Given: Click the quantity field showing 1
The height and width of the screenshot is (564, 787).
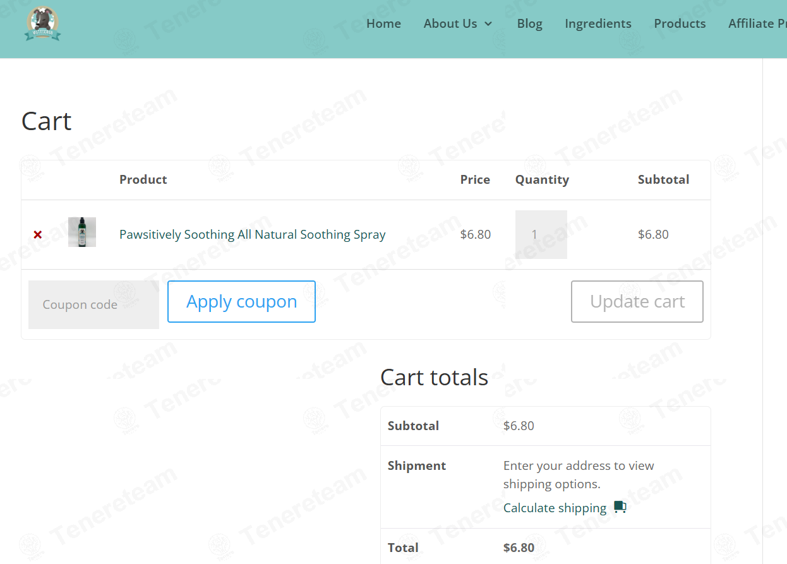Looking at the screenshot, I should (x=541, y=234).
